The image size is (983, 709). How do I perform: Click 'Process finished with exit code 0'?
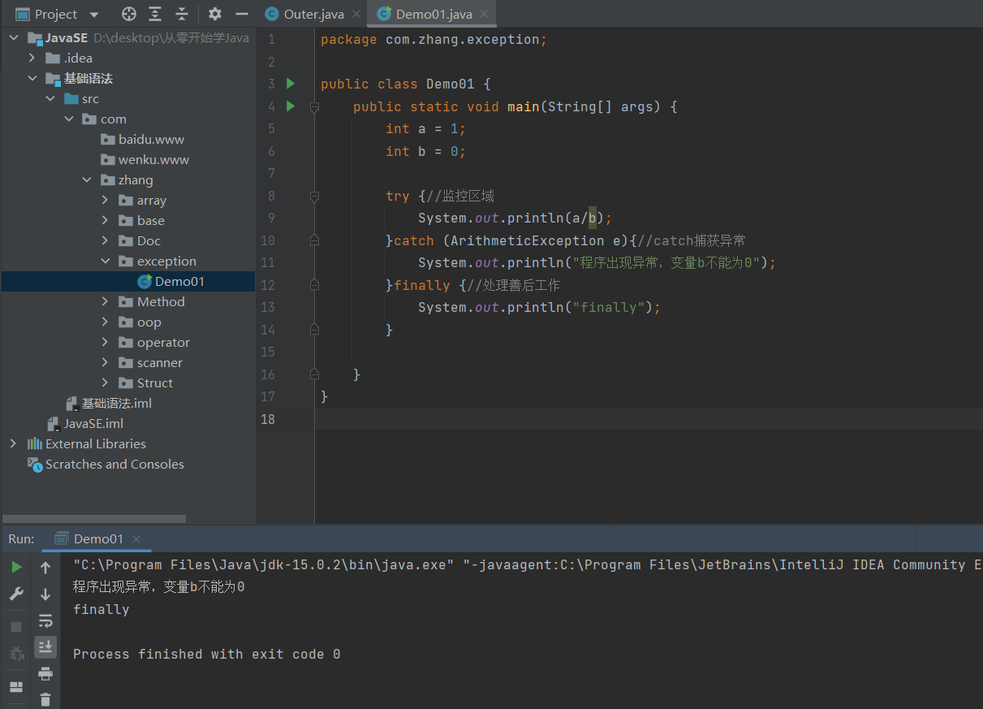pyautogui.click(x=206, y=655)
